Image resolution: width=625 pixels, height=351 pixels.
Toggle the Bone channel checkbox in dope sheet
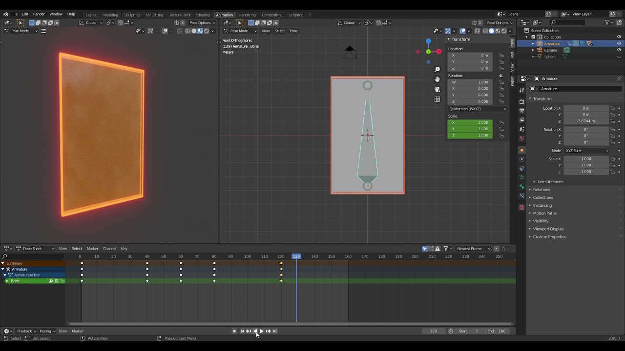[x=57, y=281]
